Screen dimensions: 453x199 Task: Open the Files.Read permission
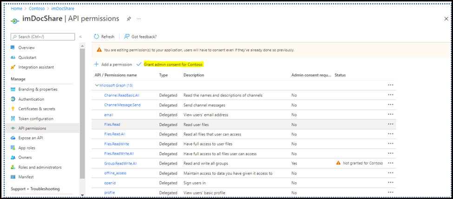point(112,125)
